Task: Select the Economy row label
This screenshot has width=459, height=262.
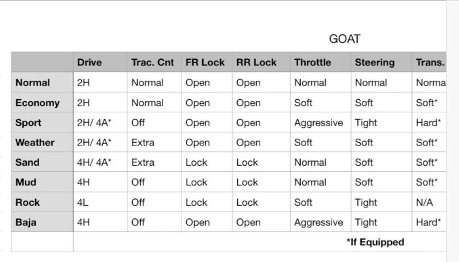Action: click(x=37, y=103)
